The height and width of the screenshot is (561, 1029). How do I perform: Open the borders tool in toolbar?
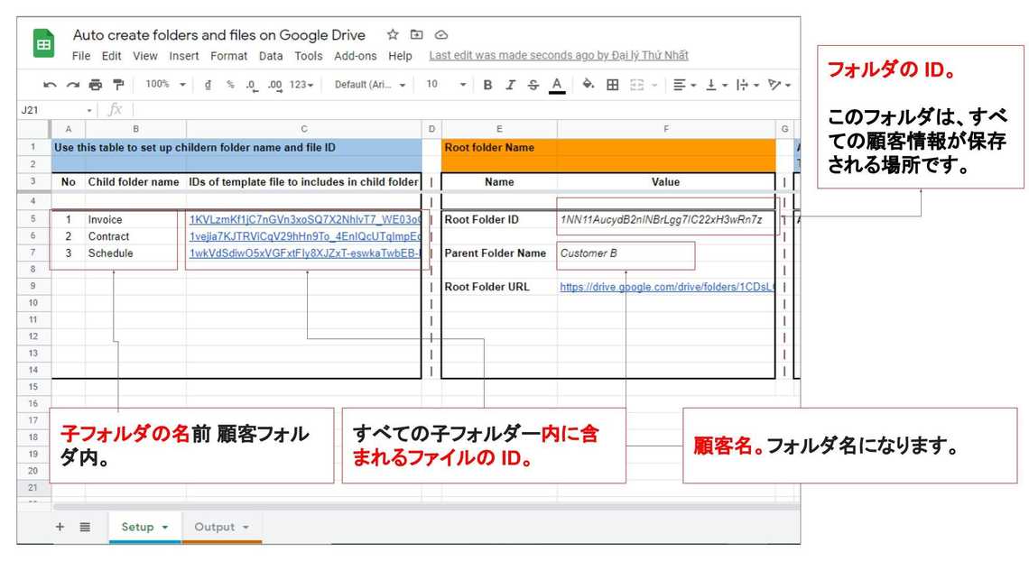click(612, 85)
